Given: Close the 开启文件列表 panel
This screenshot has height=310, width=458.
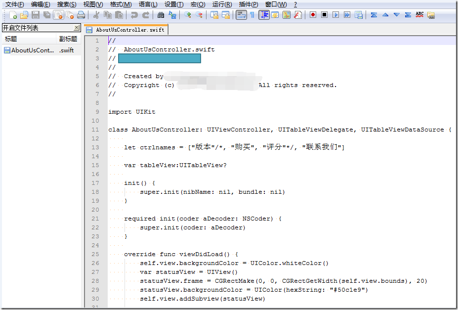Looking at the screenshot, I should click(77, 28).
